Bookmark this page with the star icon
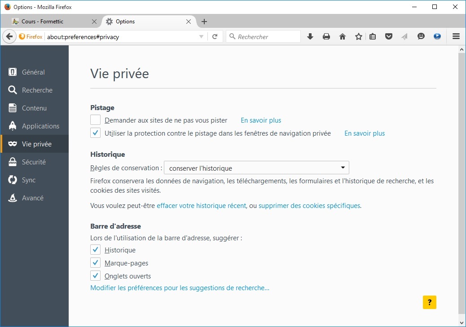 point(358,36)
